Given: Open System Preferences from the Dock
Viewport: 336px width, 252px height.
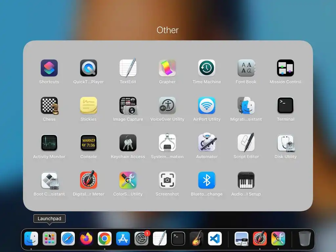Looking at the screenshot, I should pos(141,239).
